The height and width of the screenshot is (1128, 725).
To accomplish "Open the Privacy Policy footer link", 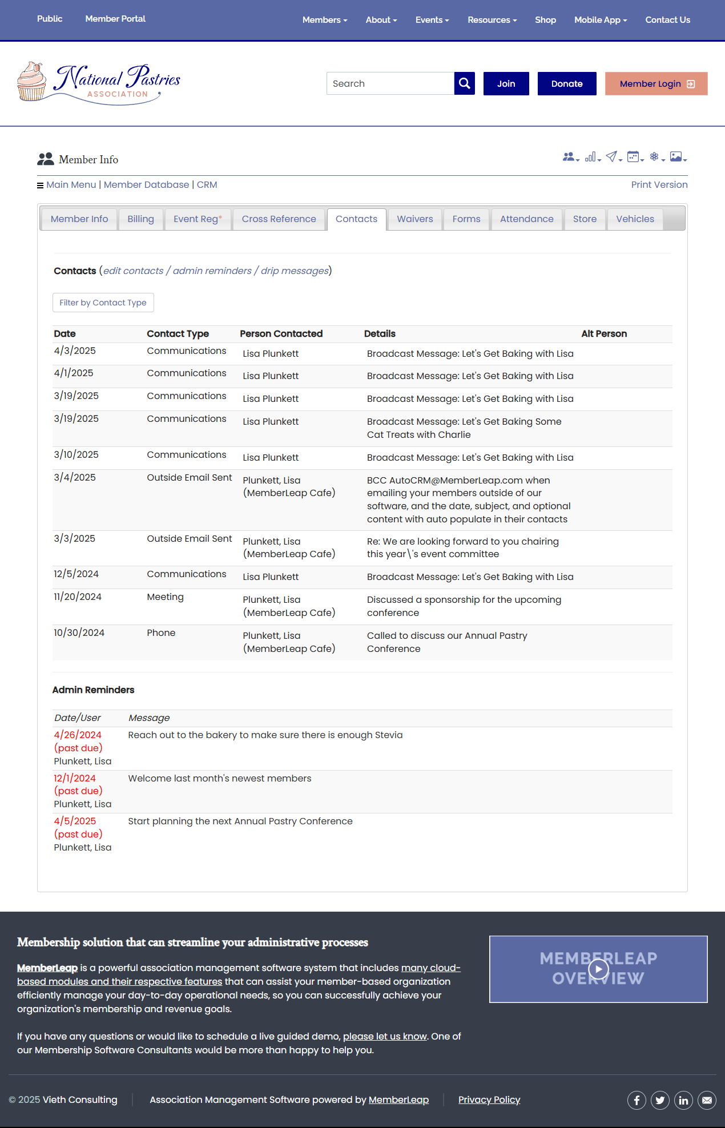I will 489,1100.
